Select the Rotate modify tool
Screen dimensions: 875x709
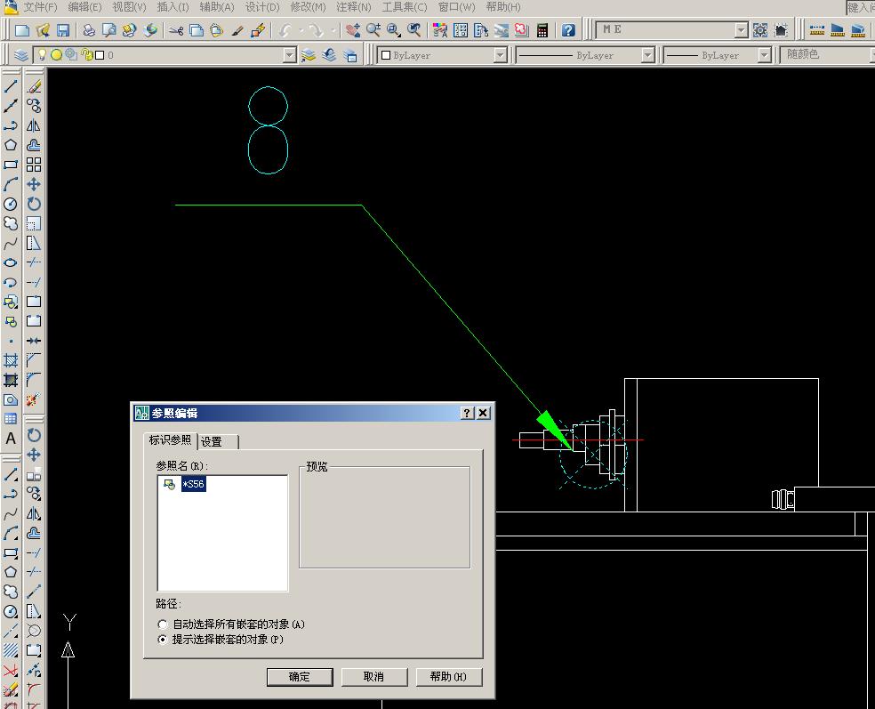click(x=34, y=204)
